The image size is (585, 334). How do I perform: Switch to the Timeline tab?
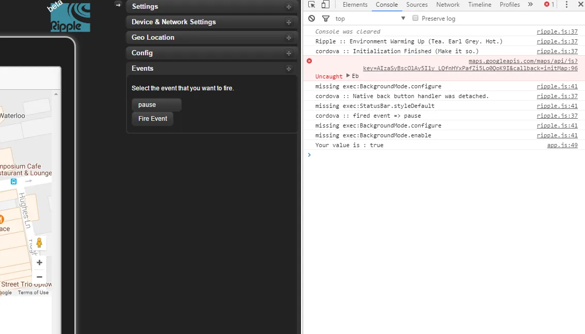(x=480, y=5)
